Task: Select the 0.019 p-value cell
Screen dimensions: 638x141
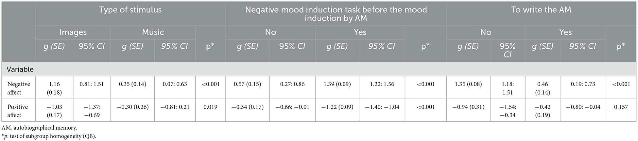Action: [x=211, y=107]
